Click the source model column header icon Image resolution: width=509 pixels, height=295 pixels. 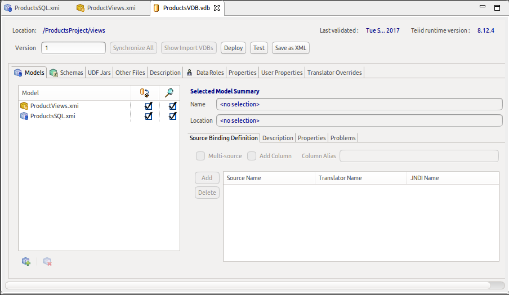[x=145, y=93]
